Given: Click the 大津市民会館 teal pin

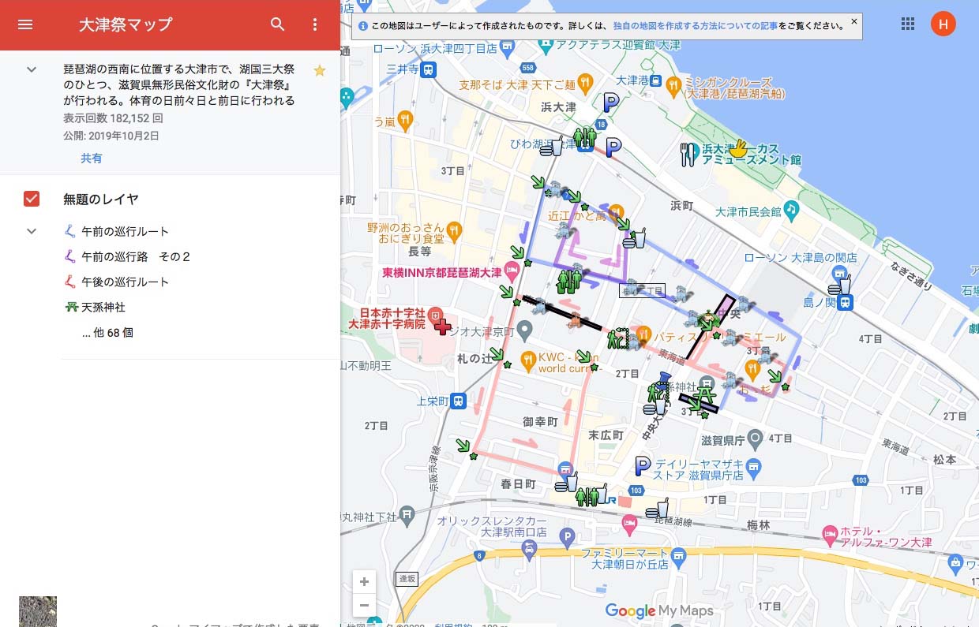Looking at the screenshot, I should [x=792, y=211].
